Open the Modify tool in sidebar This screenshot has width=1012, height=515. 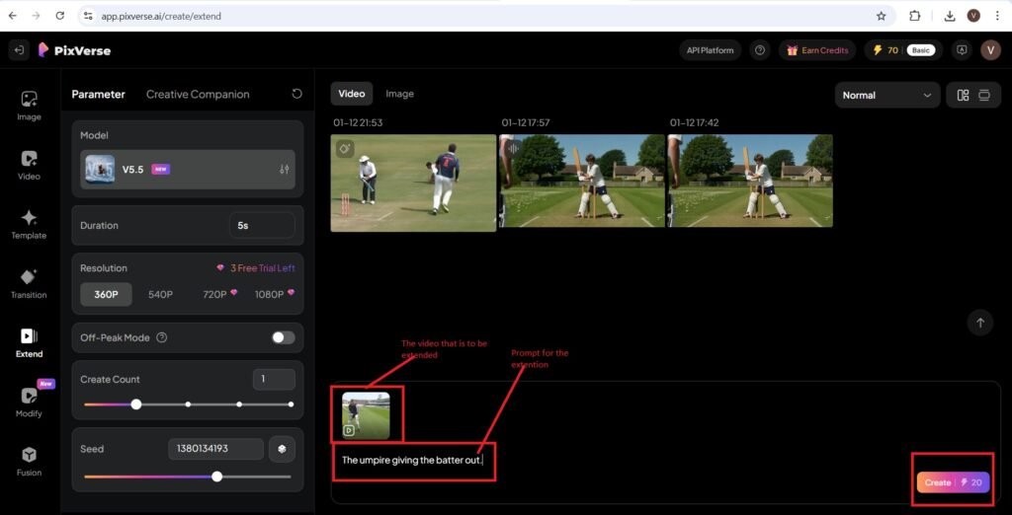coord(29,403)
